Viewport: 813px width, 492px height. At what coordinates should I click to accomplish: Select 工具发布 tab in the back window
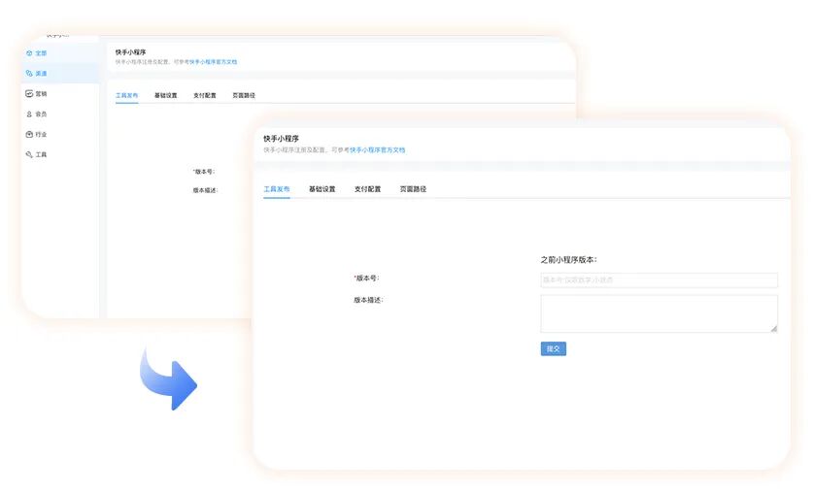(x=126, y=95)
